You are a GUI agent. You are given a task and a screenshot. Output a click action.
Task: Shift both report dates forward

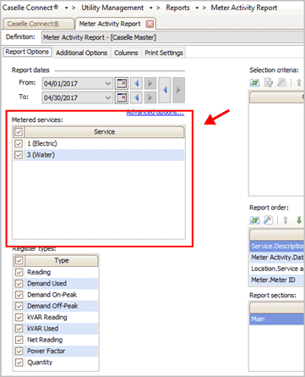coord(178,90)
